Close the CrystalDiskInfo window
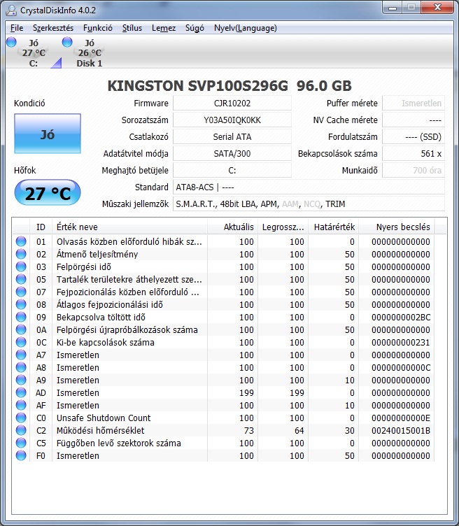 437,8
